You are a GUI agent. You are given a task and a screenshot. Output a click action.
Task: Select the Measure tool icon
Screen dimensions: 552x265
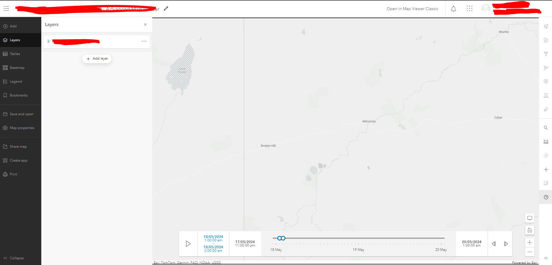tap(546, 141)
